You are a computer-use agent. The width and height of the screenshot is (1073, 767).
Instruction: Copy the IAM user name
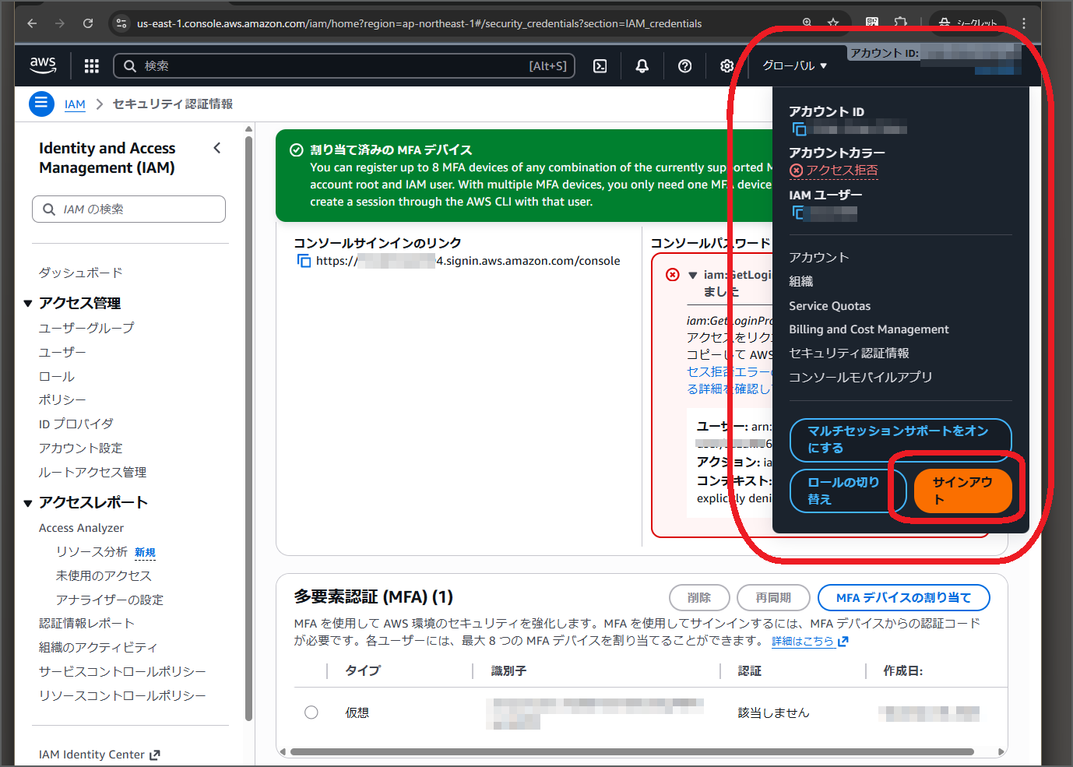799,213
